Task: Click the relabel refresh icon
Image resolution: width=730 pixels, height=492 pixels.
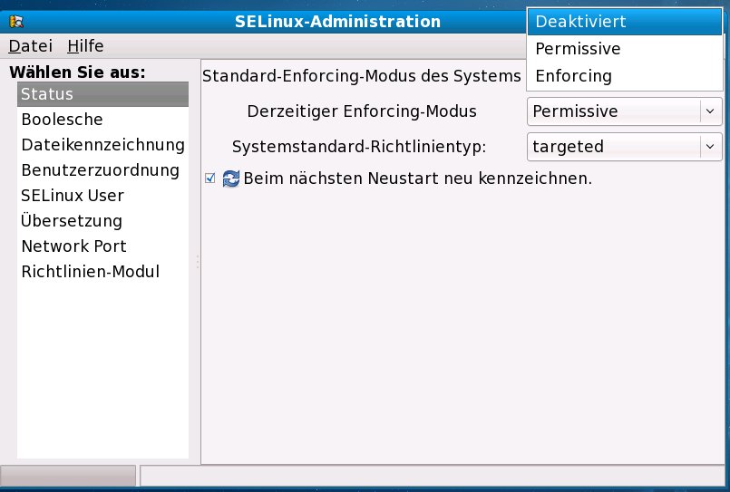Action: click(231, 178)
